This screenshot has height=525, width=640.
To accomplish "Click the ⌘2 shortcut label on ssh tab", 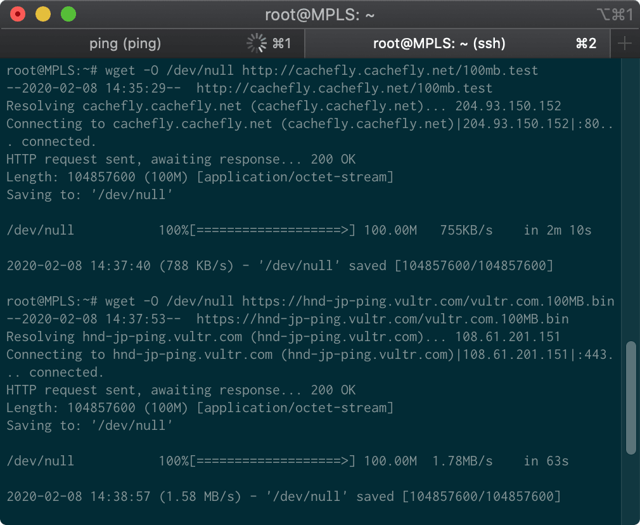I will 586,43.
